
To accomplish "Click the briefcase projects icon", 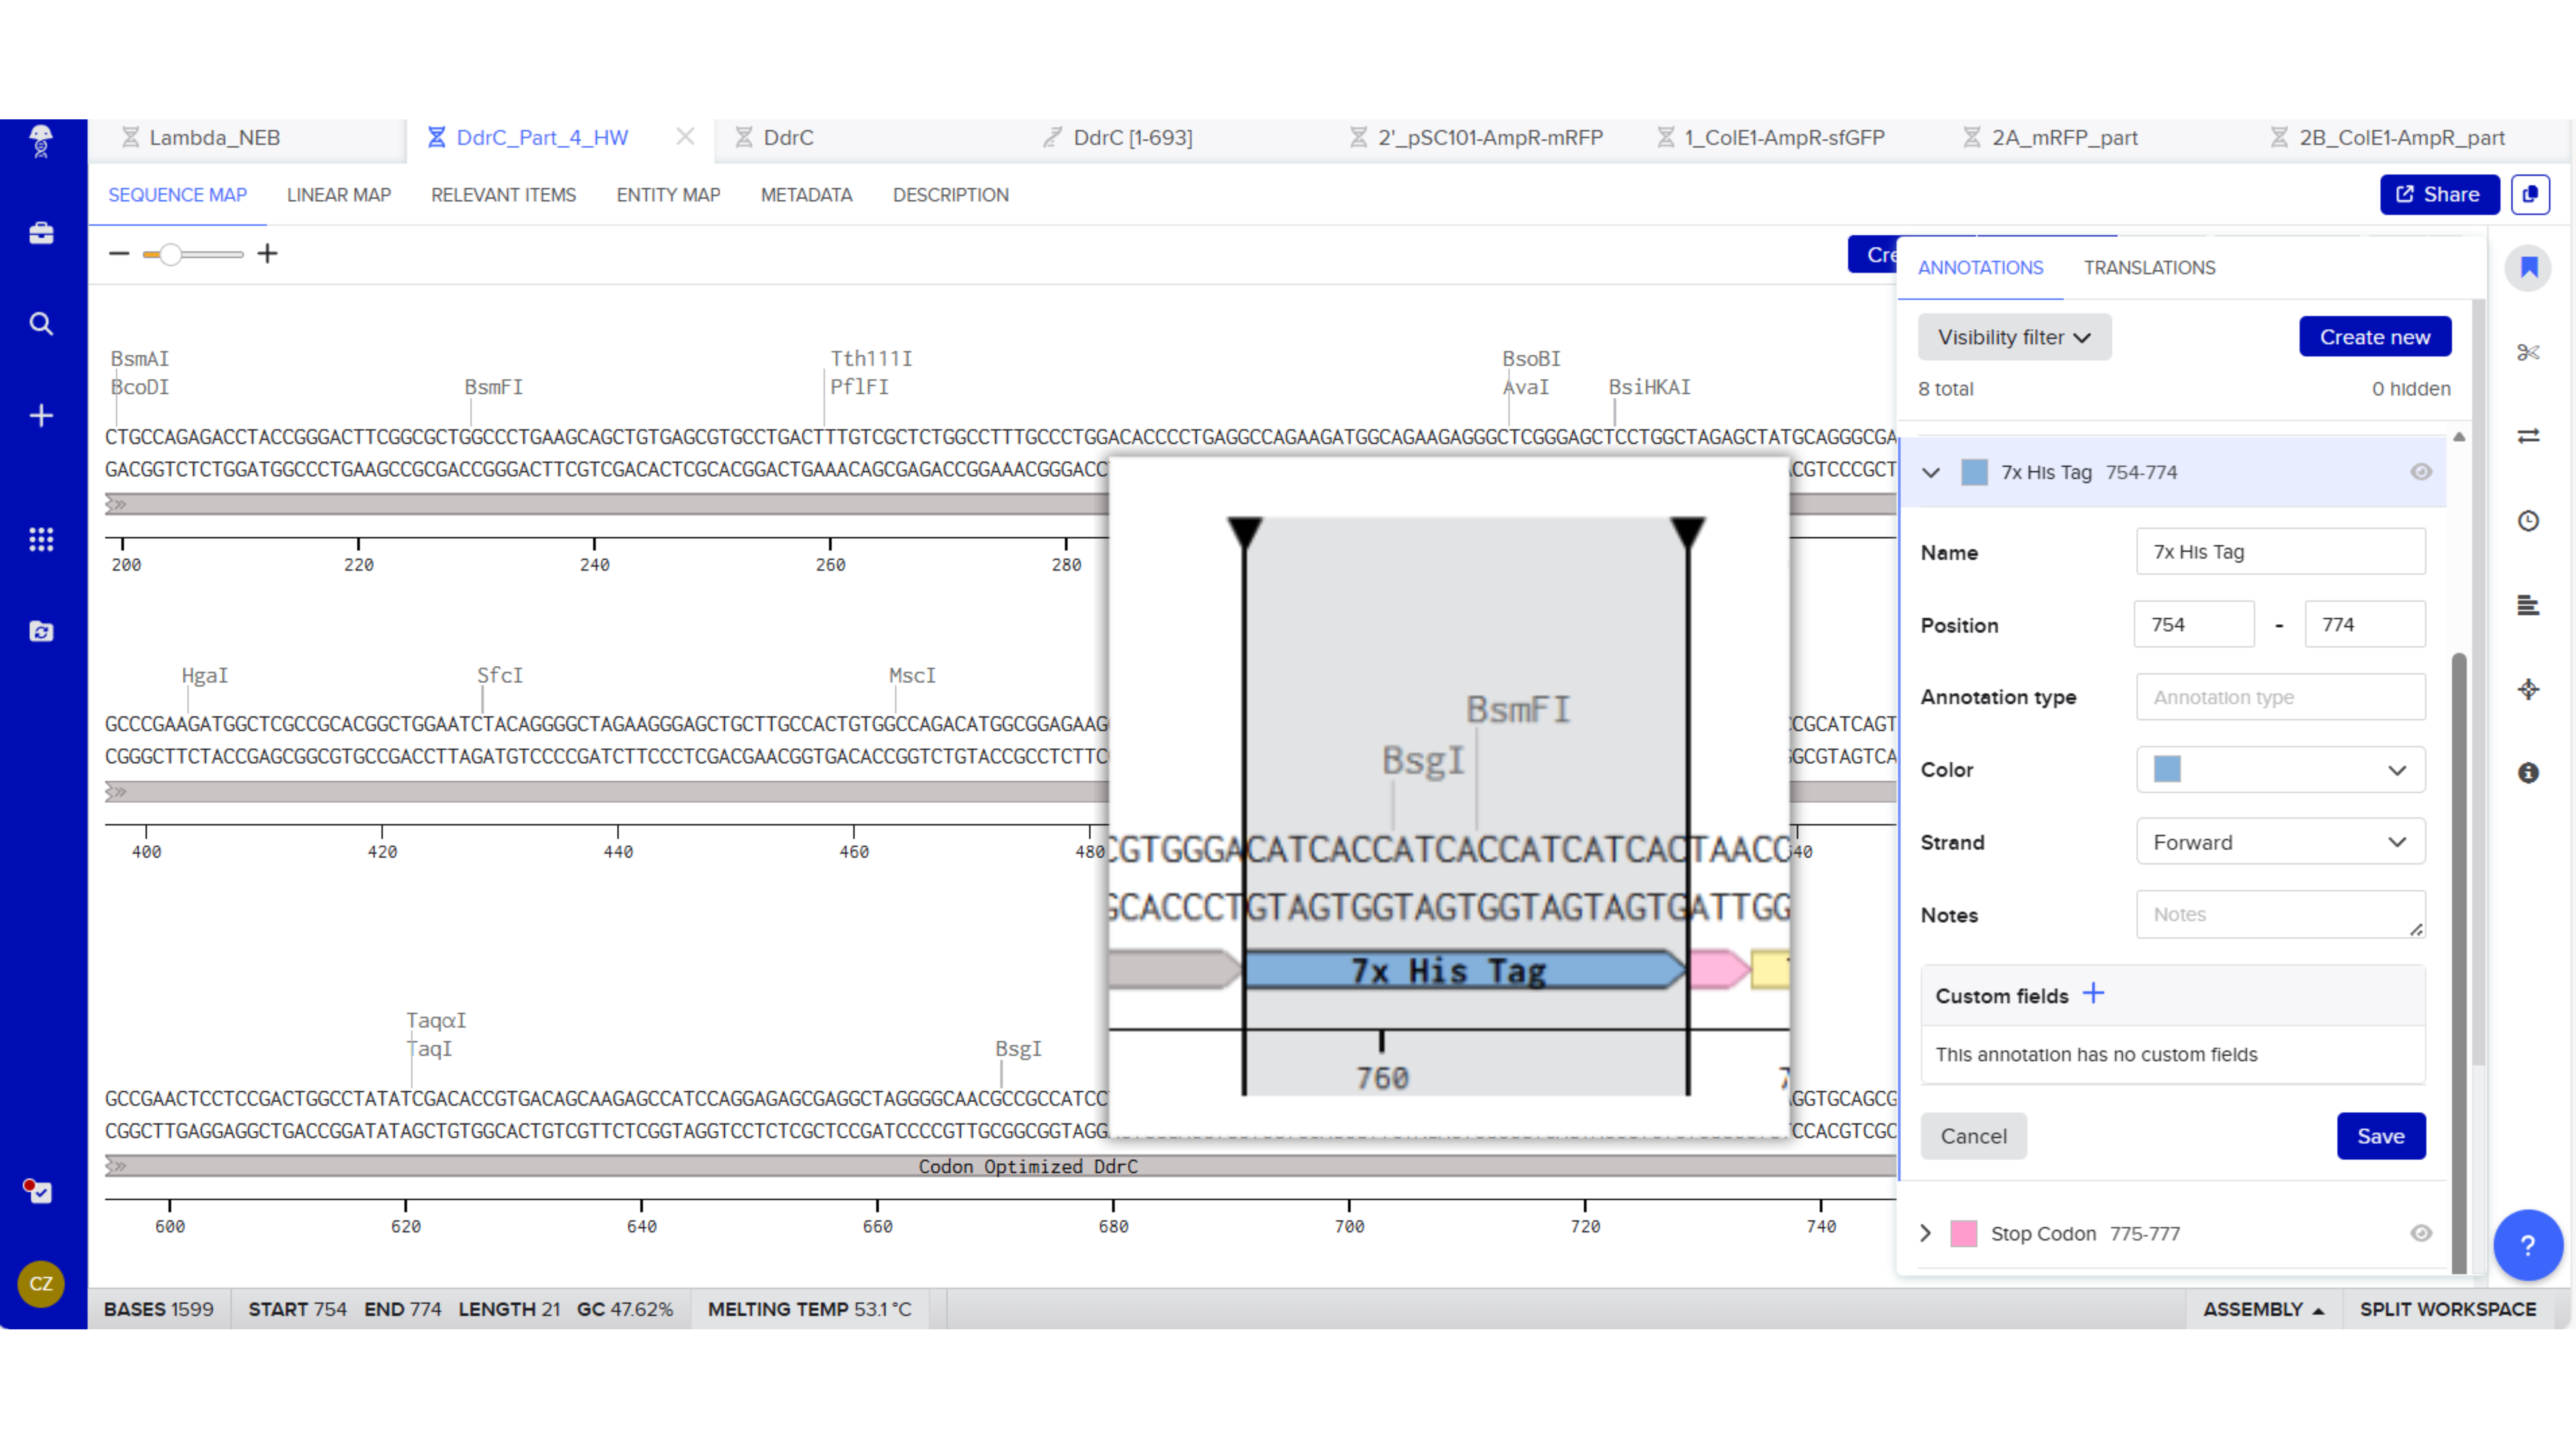I will 41,233.
